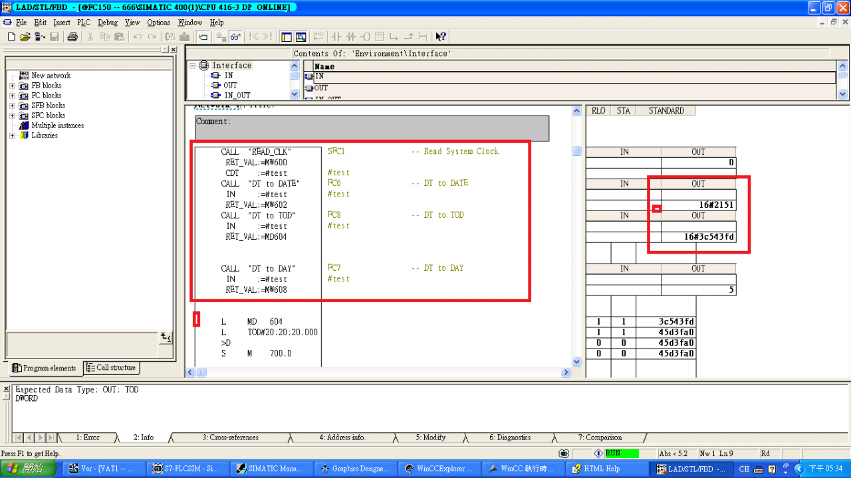Click the Save toolbar icon
Screen dimensions: 851x478
(55, 37)
